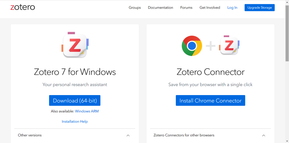This screenshot has width=289, height=143.
Task: Open the Windows ARM download link
Action: point(87,111)
